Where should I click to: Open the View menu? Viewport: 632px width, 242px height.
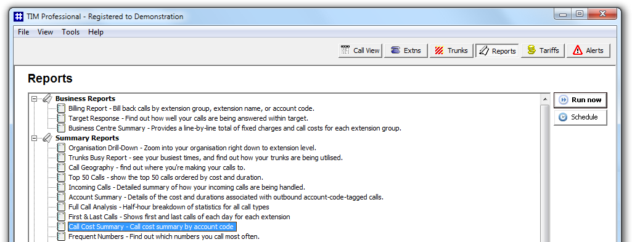pyautogui.click(x=45, y=32)
